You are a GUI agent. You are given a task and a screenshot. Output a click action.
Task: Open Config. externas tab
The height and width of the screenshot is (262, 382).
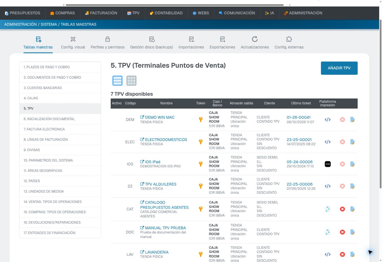click(x=289, y=43)
